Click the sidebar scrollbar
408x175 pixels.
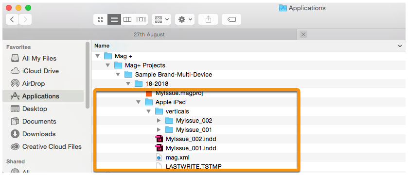(x=88, y=75)
